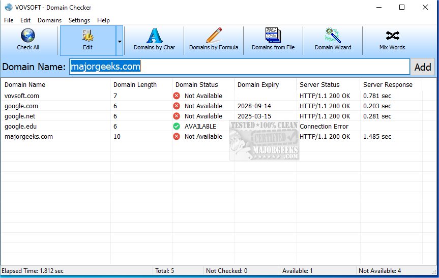The width and height of the screenshot is (439, 278).
Task: Expand the Edit button dropdown arrow
Action: coord(120,41)
